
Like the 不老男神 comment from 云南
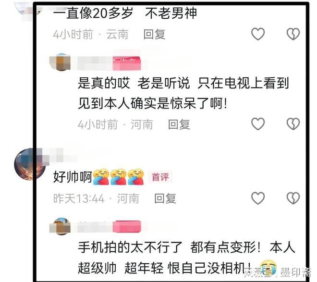tap(258, 34)
